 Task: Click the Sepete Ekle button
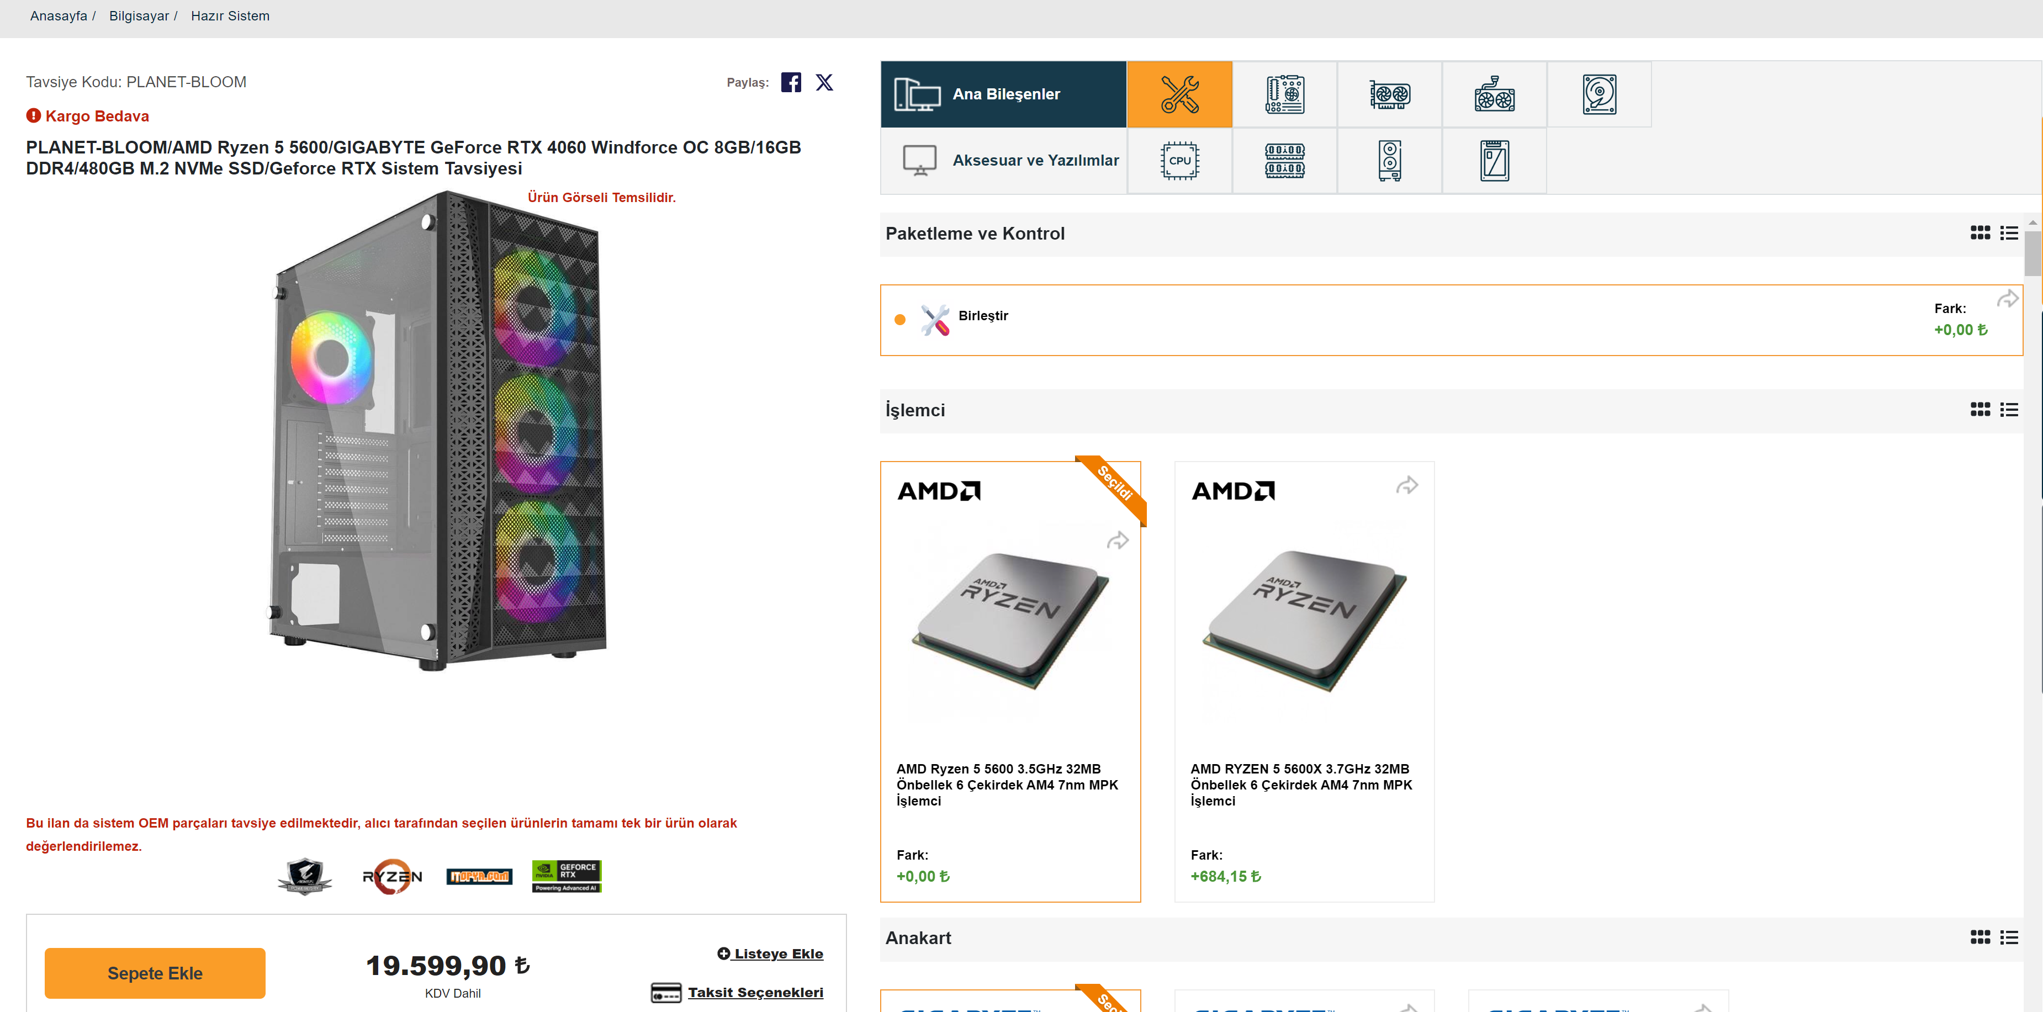[x=155, y=973]
